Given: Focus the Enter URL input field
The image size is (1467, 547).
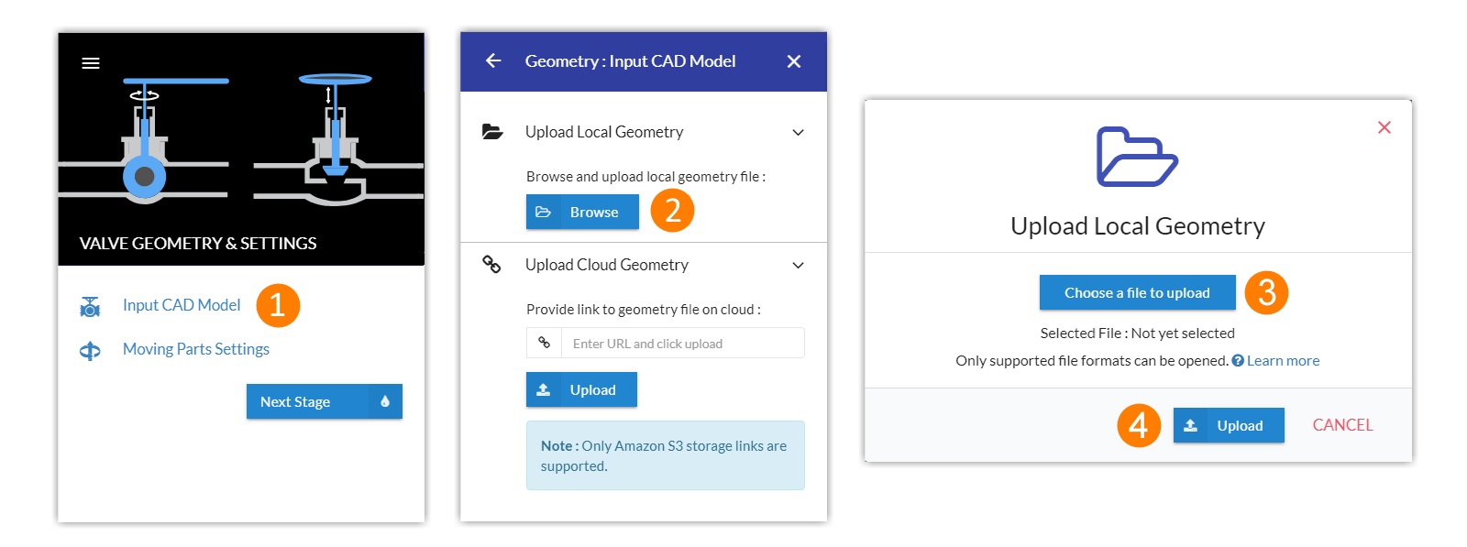Looking at the screenshot, I should pos(682,344).
